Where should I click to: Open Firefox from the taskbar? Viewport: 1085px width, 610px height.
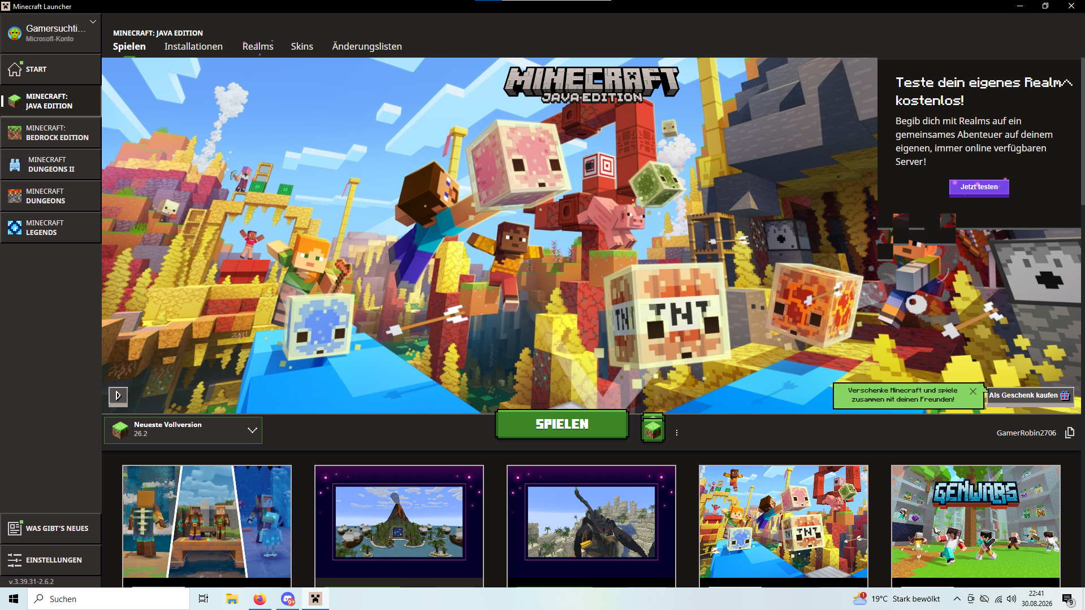(x=260, y=599)
